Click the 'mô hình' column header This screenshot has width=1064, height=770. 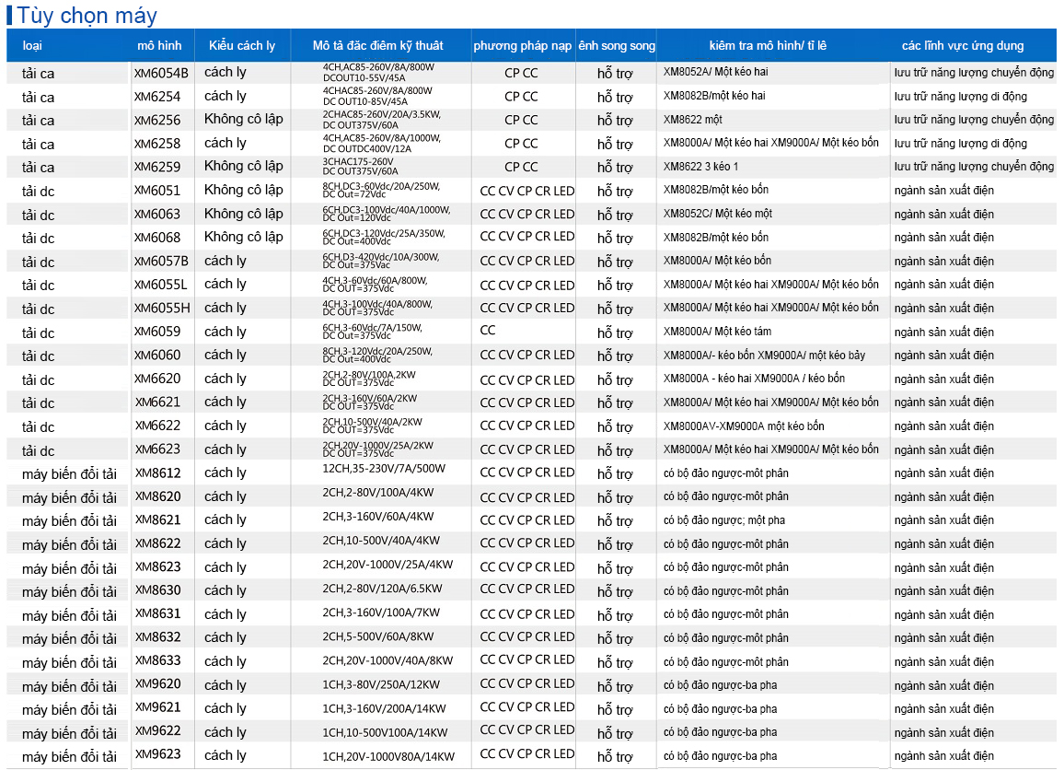click(x=159, y=45)
